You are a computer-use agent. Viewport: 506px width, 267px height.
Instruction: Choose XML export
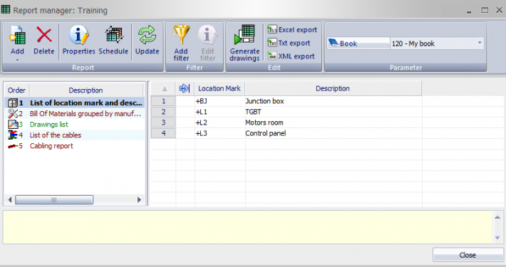coord(291,56)
